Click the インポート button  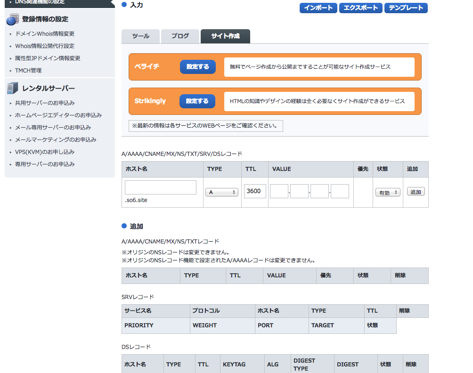pyautogui.click(x=318, y=8)
